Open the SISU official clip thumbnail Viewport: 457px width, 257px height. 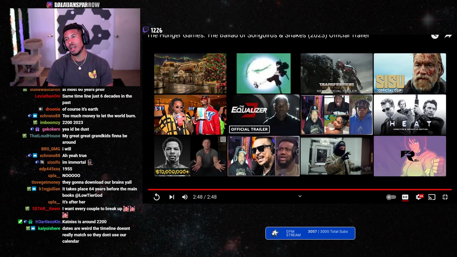click(x=410, y=73)
